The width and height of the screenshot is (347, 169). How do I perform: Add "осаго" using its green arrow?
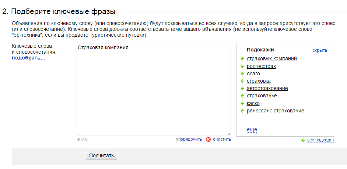click(x=242, y=74)
